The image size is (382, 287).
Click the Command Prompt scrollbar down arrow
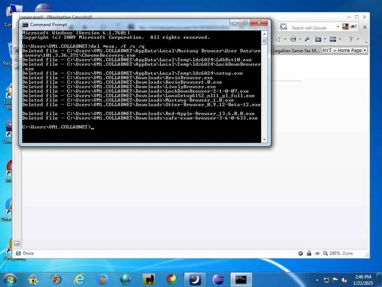tap(264, 140)
